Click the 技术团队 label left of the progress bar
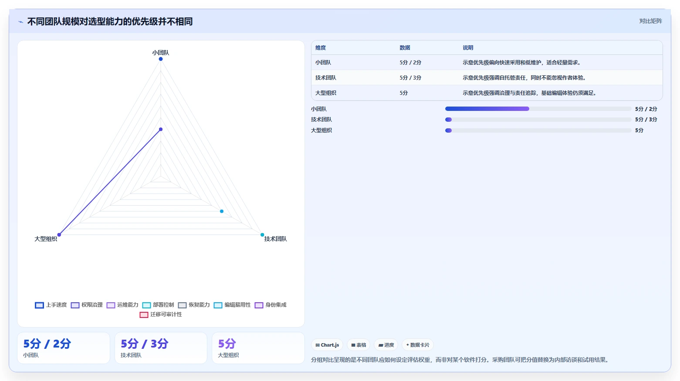This screenshot has width=680, height=381. tap(321, 120)
